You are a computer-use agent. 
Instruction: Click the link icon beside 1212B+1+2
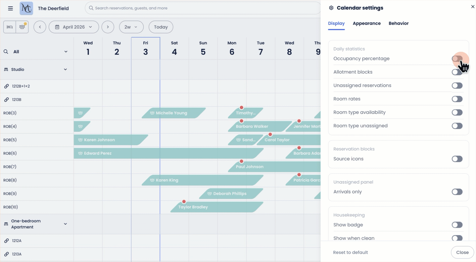[6, 86]
